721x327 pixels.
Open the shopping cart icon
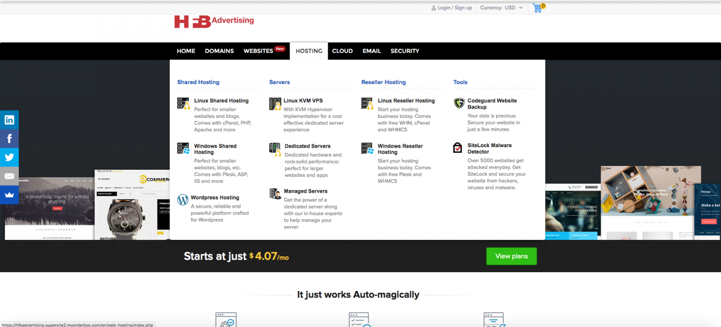click(x=538, y=8)
